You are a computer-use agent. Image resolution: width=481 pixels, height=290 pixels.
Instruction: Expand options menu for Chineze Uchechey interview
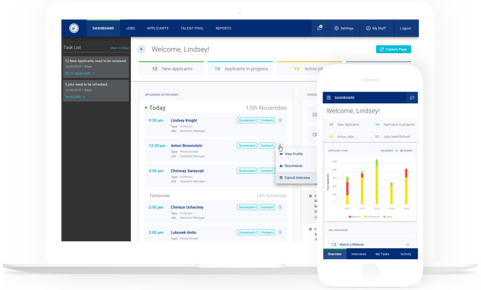(x=280, y=207)
